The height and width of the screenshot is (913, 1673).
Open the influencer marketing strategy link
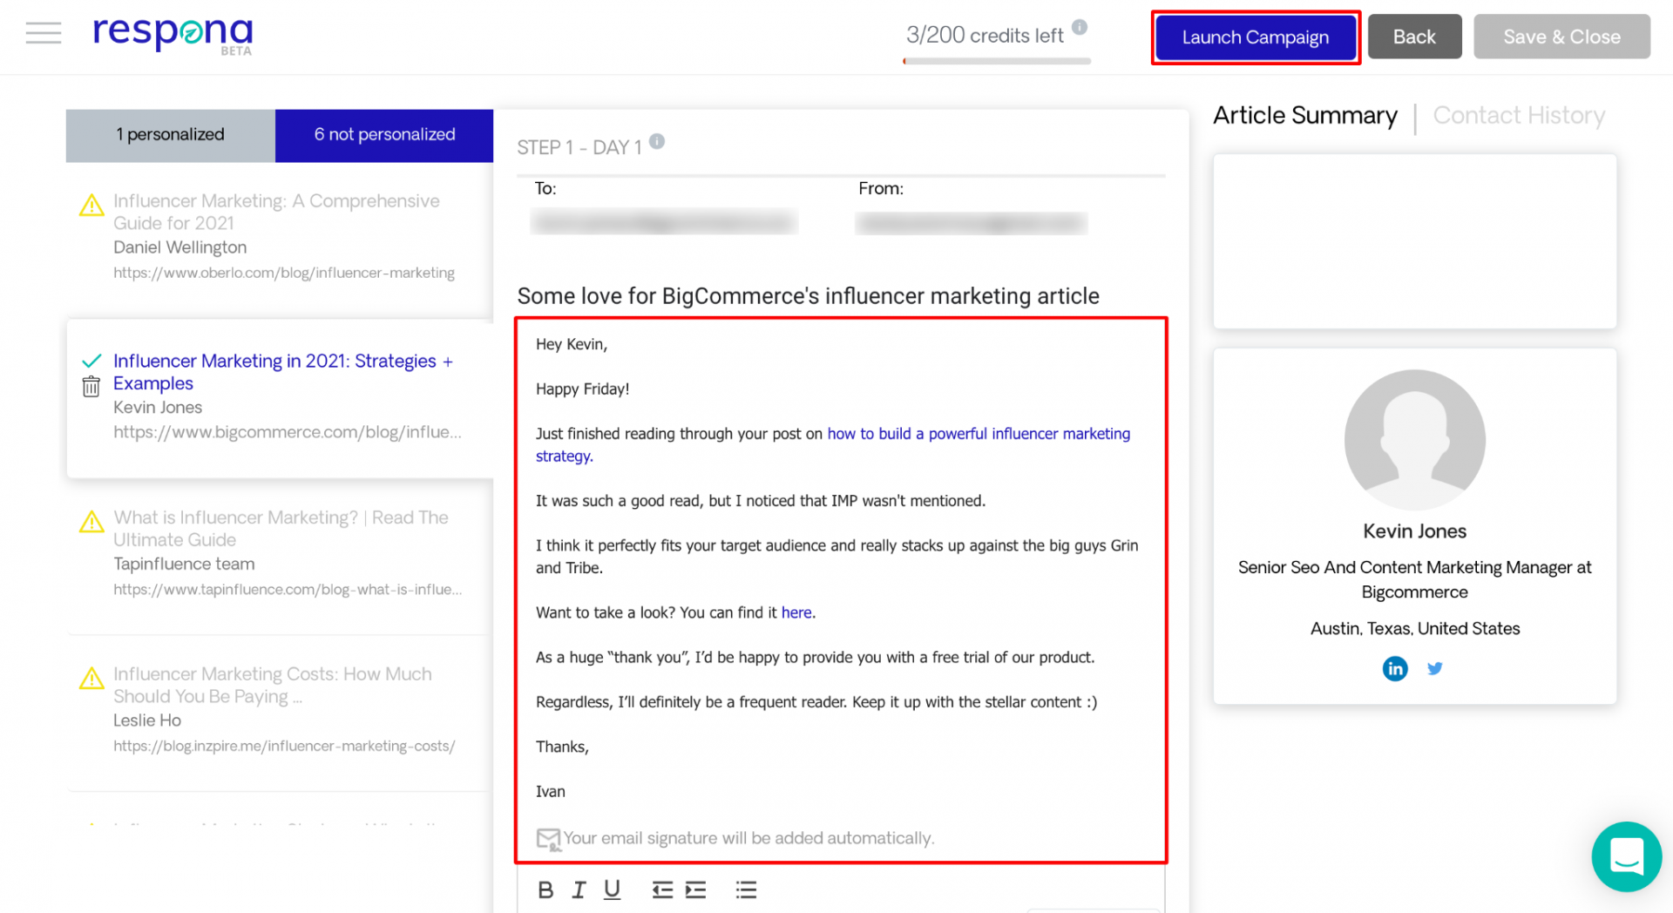pos(979,434)
